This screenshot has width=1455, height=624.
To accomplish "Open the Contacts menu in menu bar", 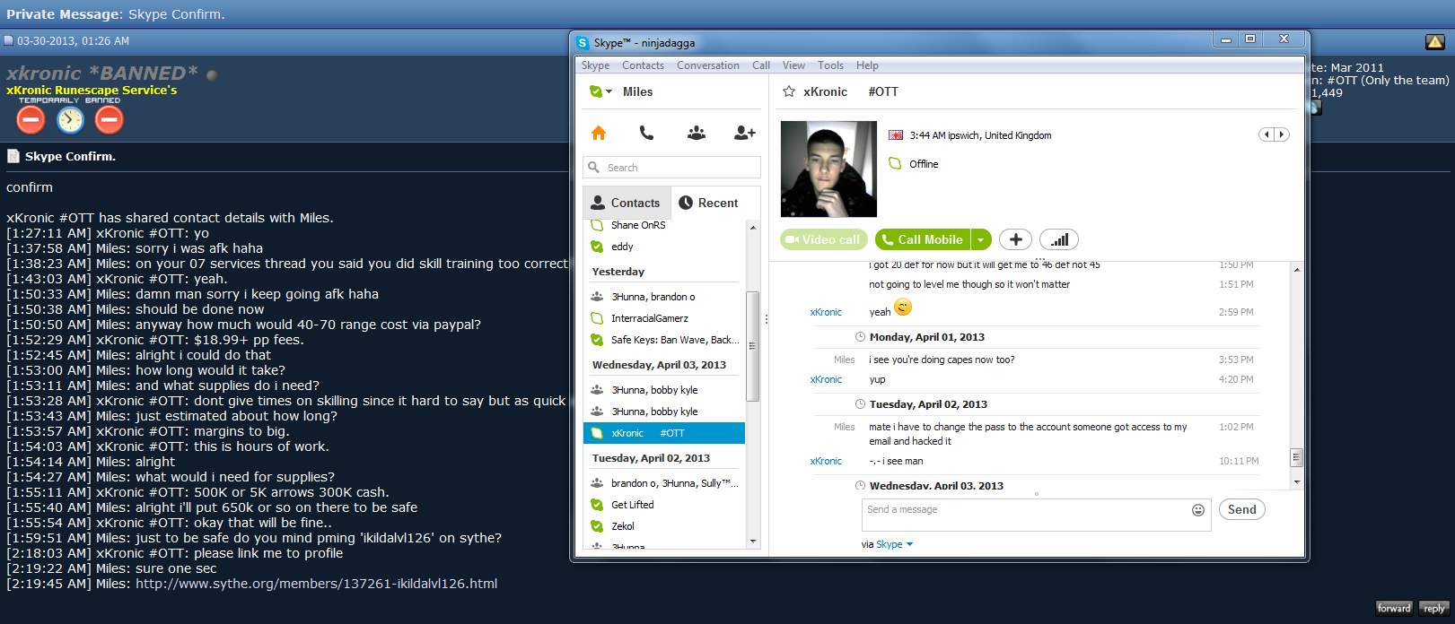I will [643, 65].
